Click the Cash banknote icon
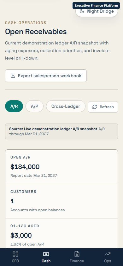Viewport: 123px width, 266px height. point(46,254)
